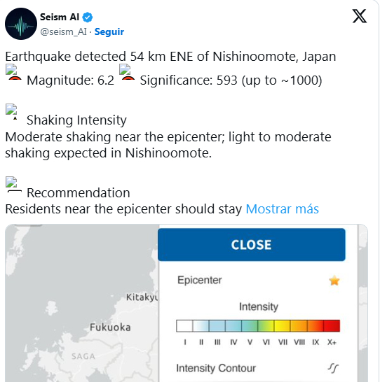Open the Seism AI profile avatar

(x=21, y=24)
